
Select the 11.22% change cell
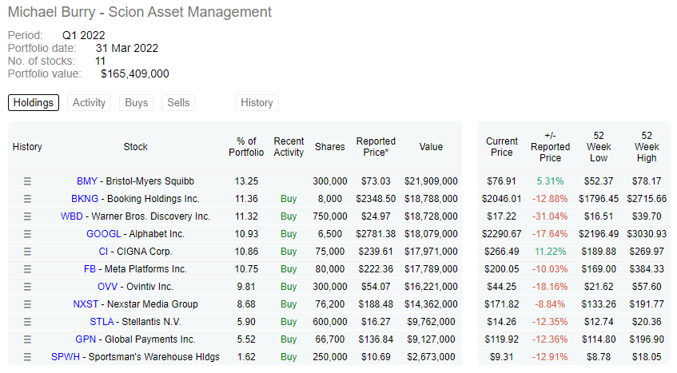[x=550, y=252]
